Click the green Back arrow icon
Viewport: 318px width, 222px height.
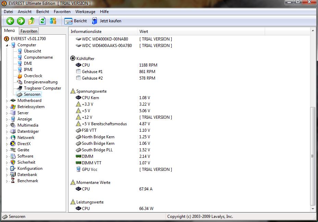pos(10,21)
